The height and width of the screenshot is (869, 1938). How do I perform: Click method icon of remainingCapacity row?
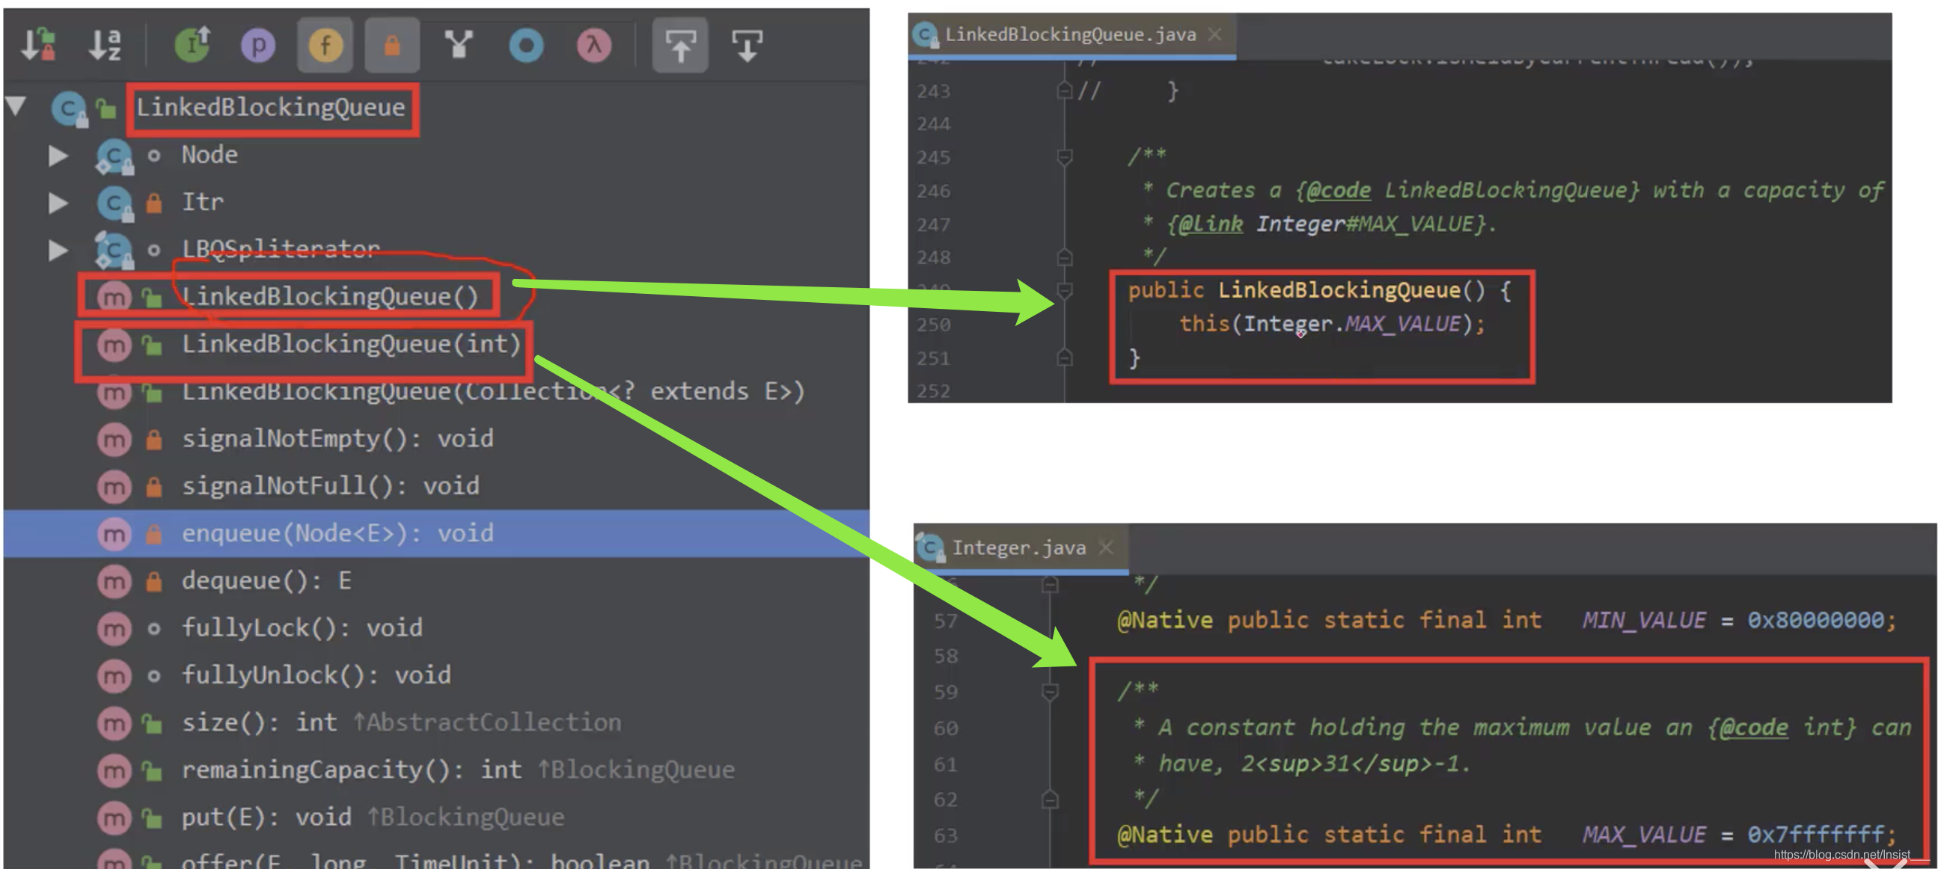click(114, 771)
